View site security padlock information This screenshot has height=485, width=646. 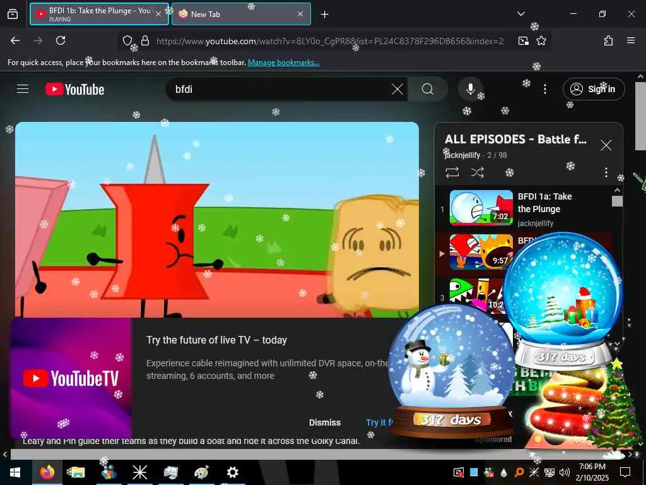coord(145,40)
